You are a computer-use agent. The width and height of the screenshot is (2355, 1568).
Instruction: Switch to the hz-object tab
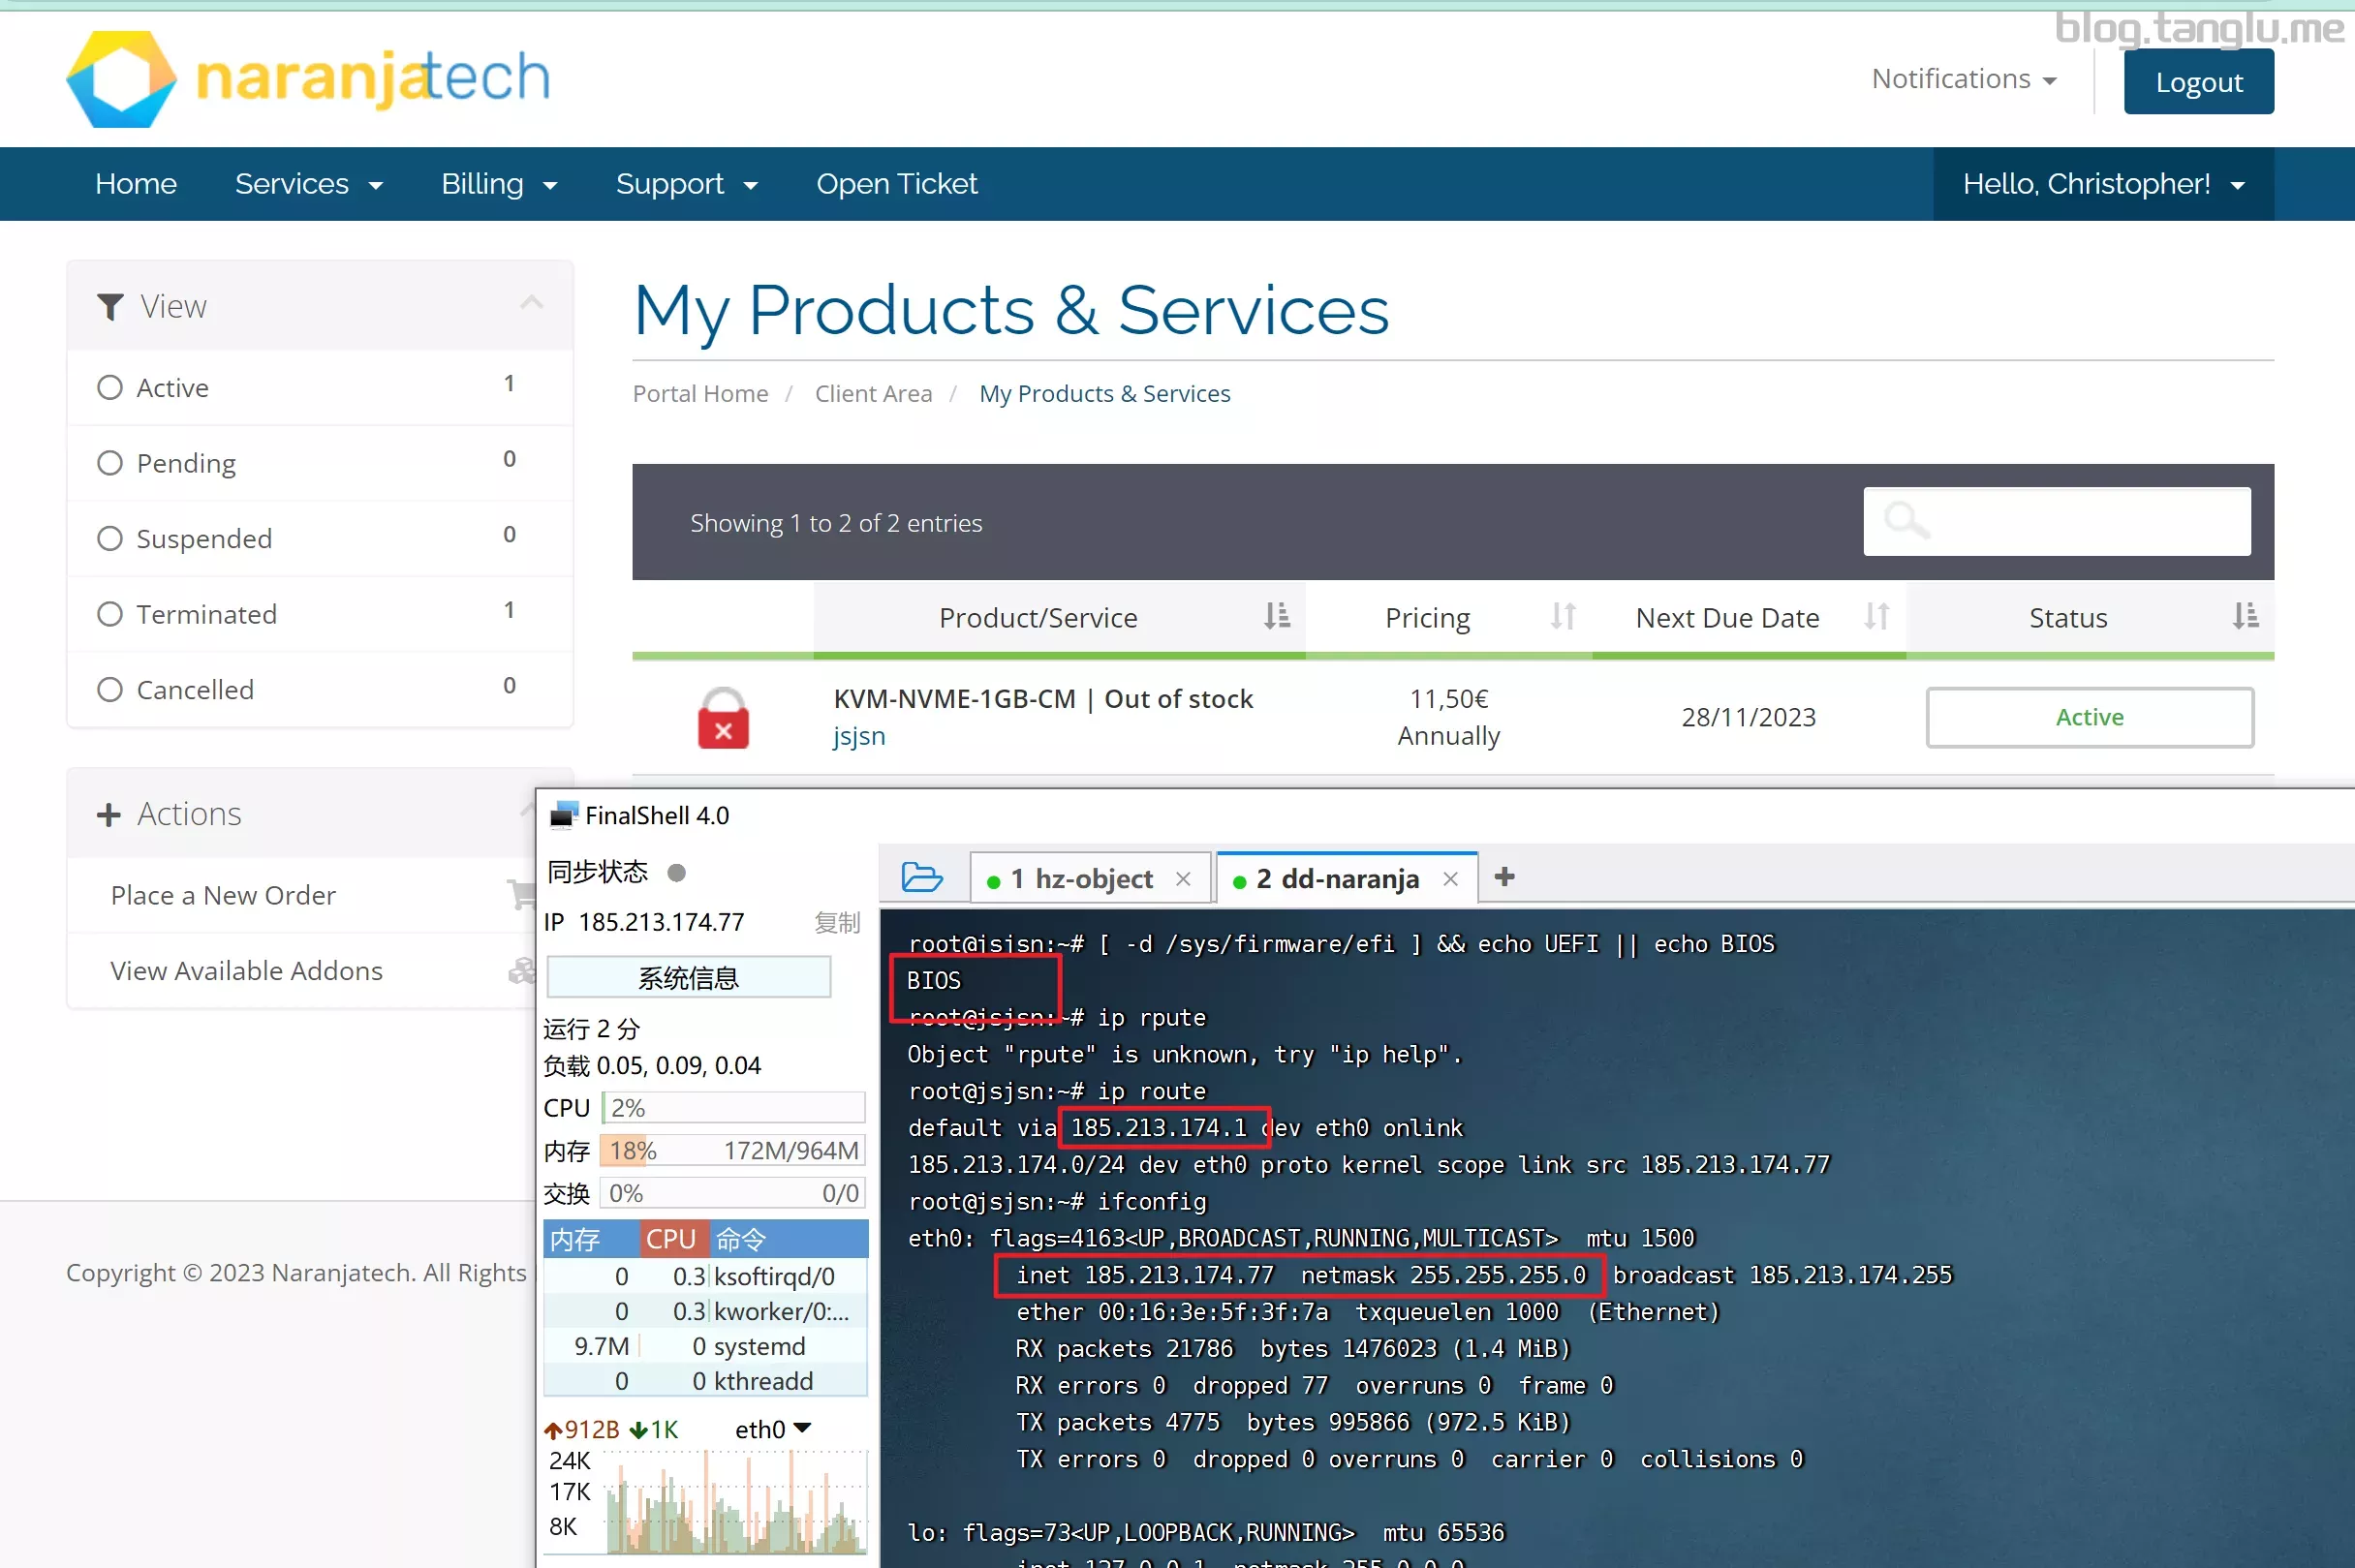[x=1081, y=879]
